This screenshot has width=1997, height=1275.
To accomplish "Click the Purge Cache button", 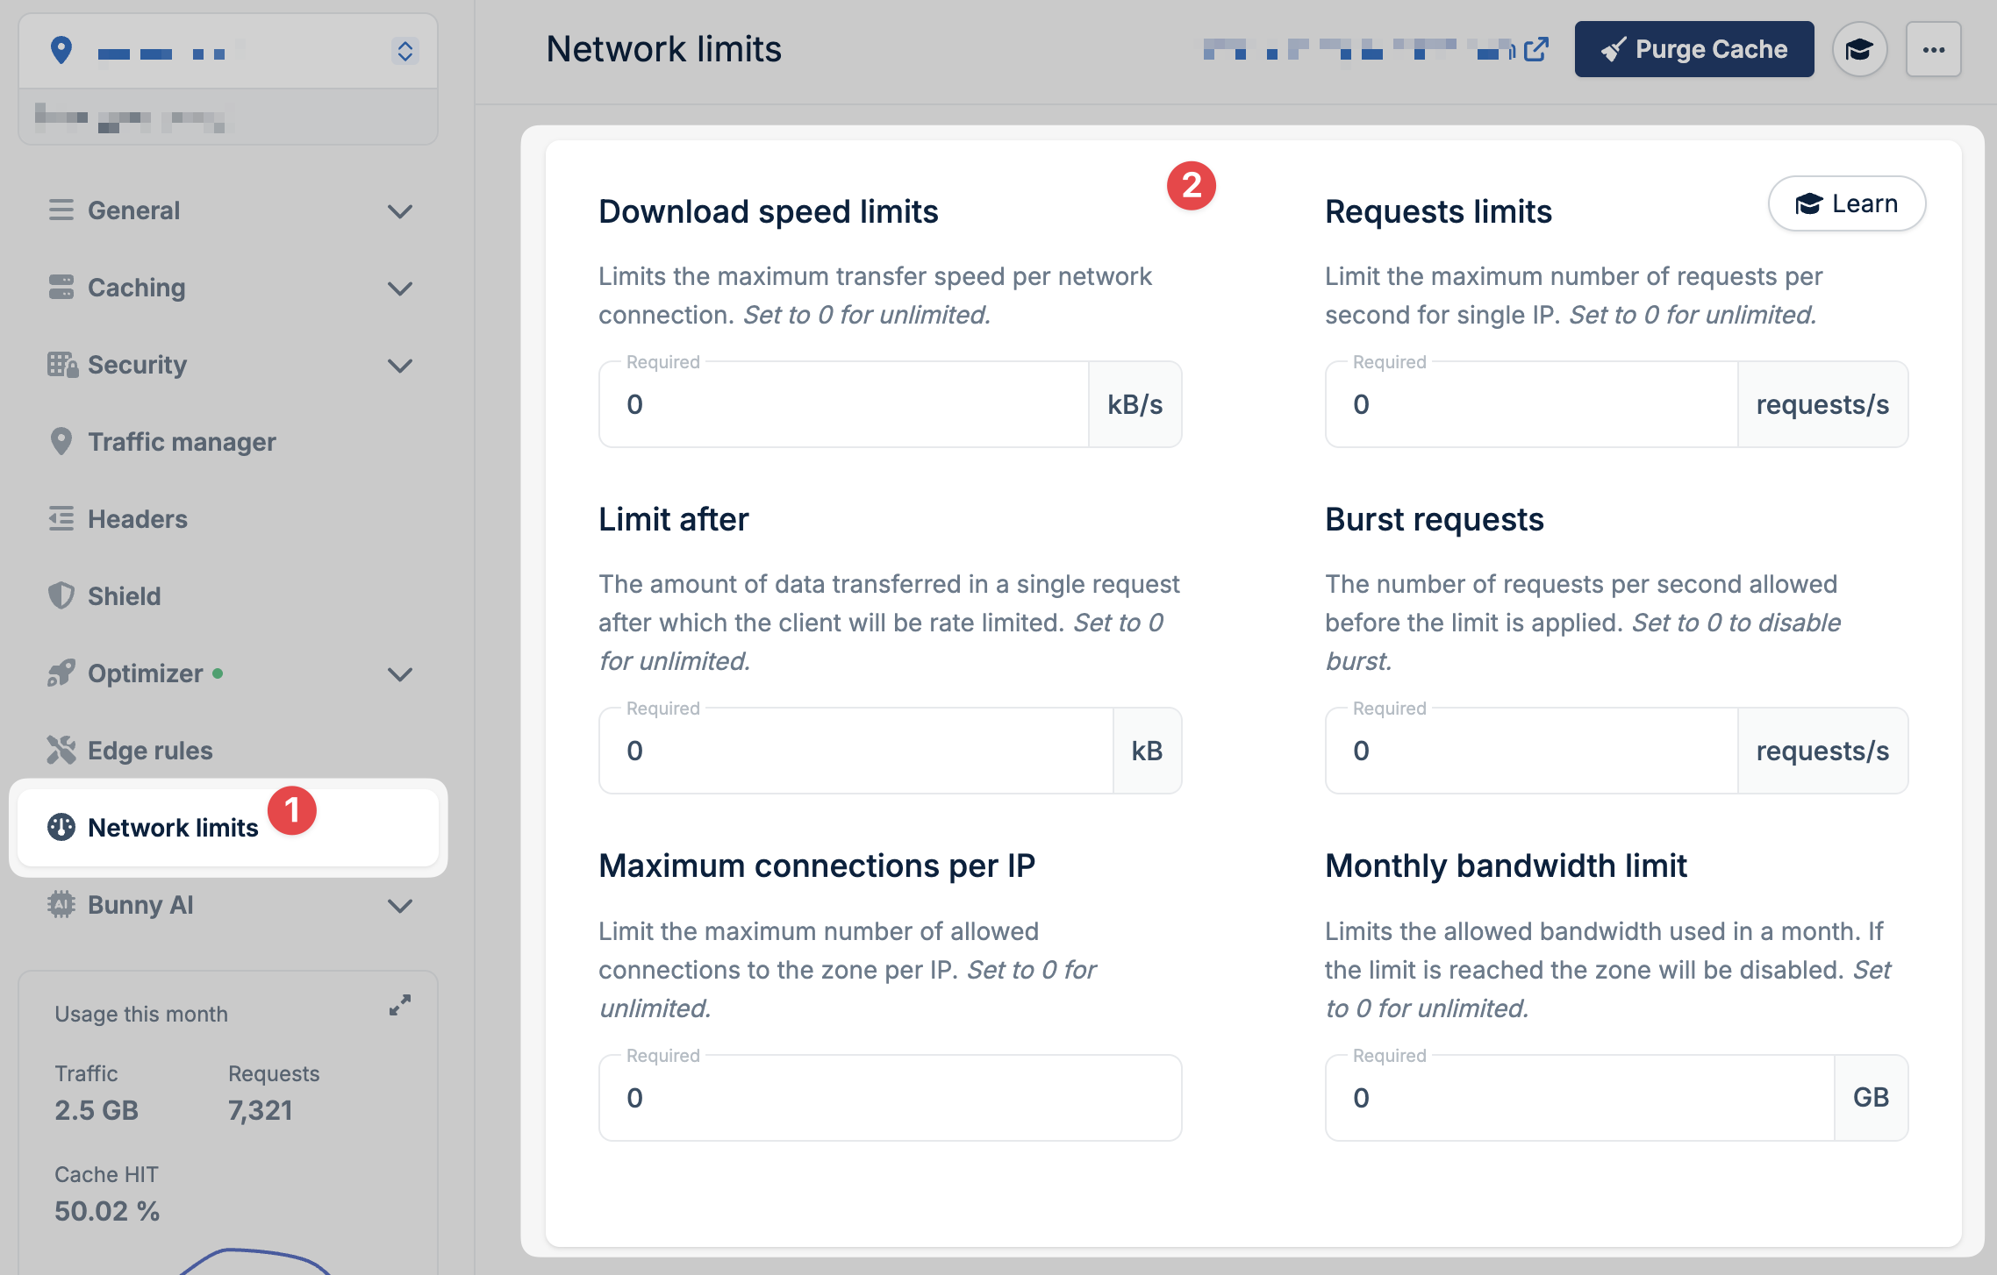I will pyautogui.click(x=1694, y=49).
